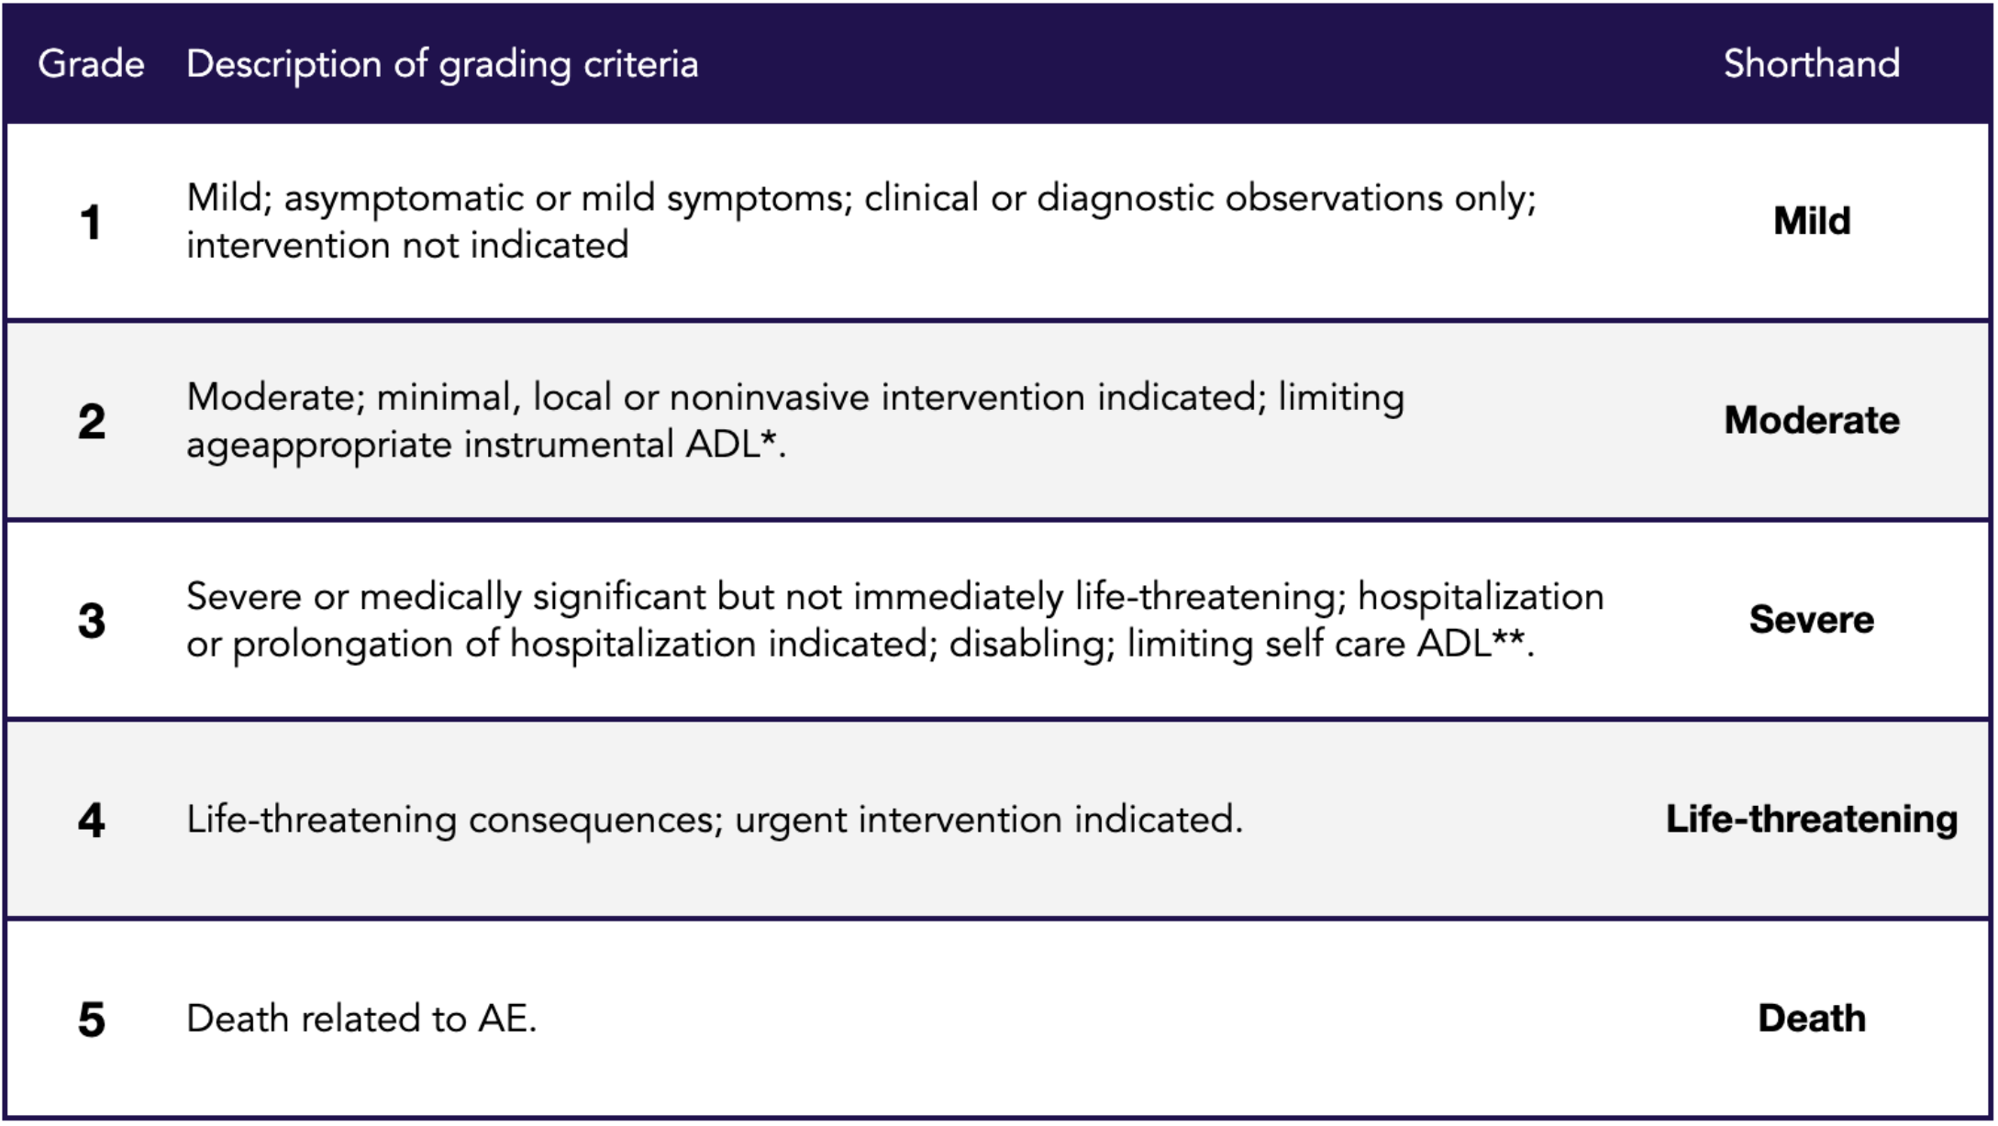Select the Description of grading criteria header

tap(442, 64)
